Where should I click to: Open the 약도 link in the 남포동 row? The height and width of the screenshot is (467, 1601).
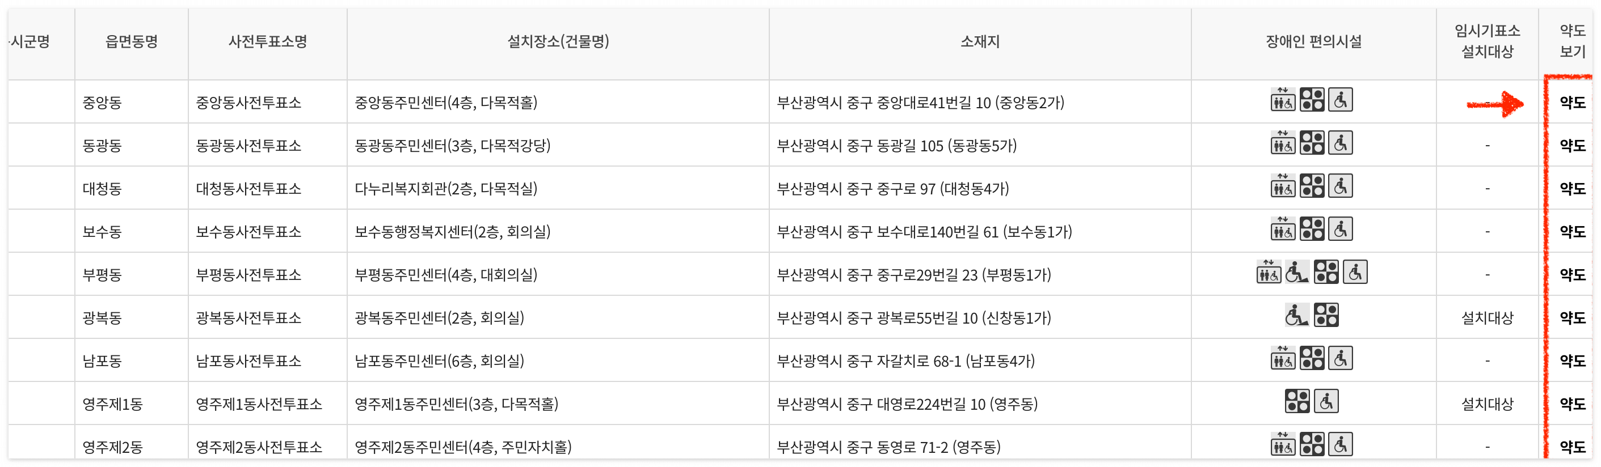(x=1573, y=361)
